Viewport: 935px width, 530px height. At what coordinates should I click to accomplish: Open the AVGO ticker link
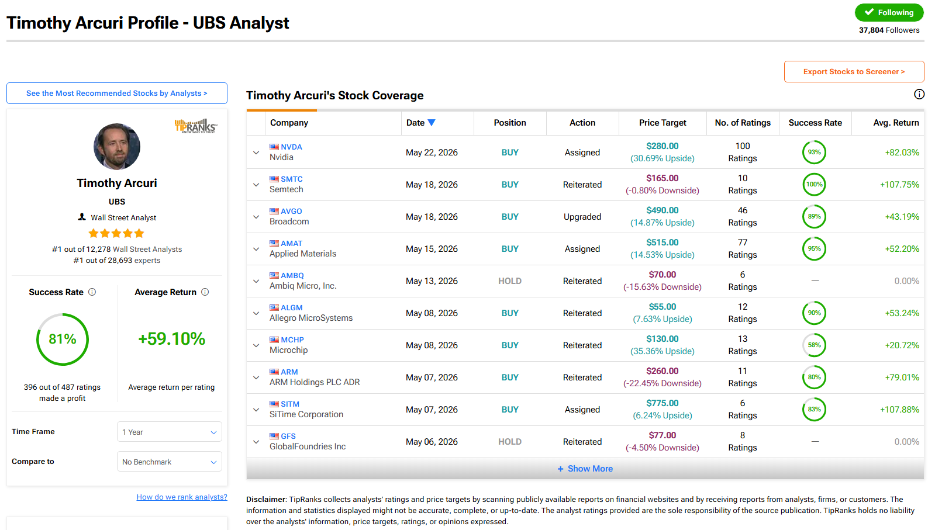[x=291, y=212]
